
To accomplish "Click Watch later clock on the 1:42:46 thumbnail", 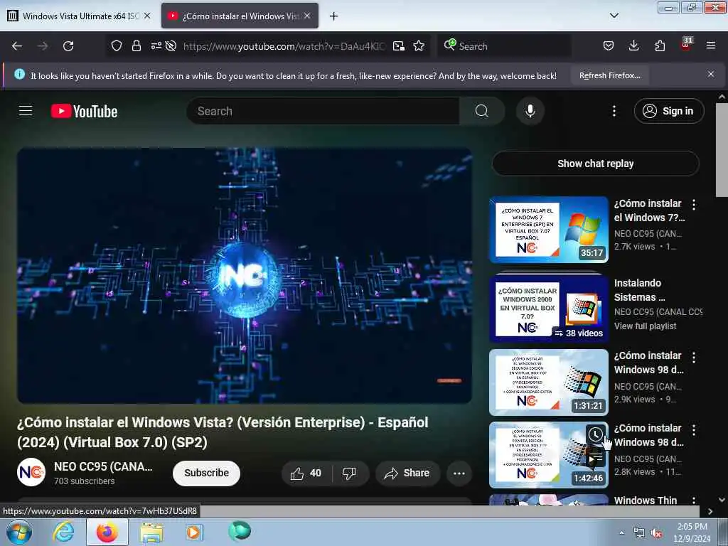I will click(596, 434).
